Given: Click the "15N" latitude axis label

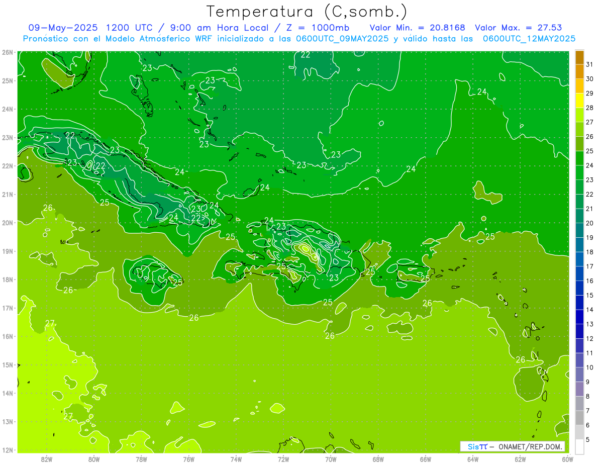Looking at the screenshot, I should (8, 364).
